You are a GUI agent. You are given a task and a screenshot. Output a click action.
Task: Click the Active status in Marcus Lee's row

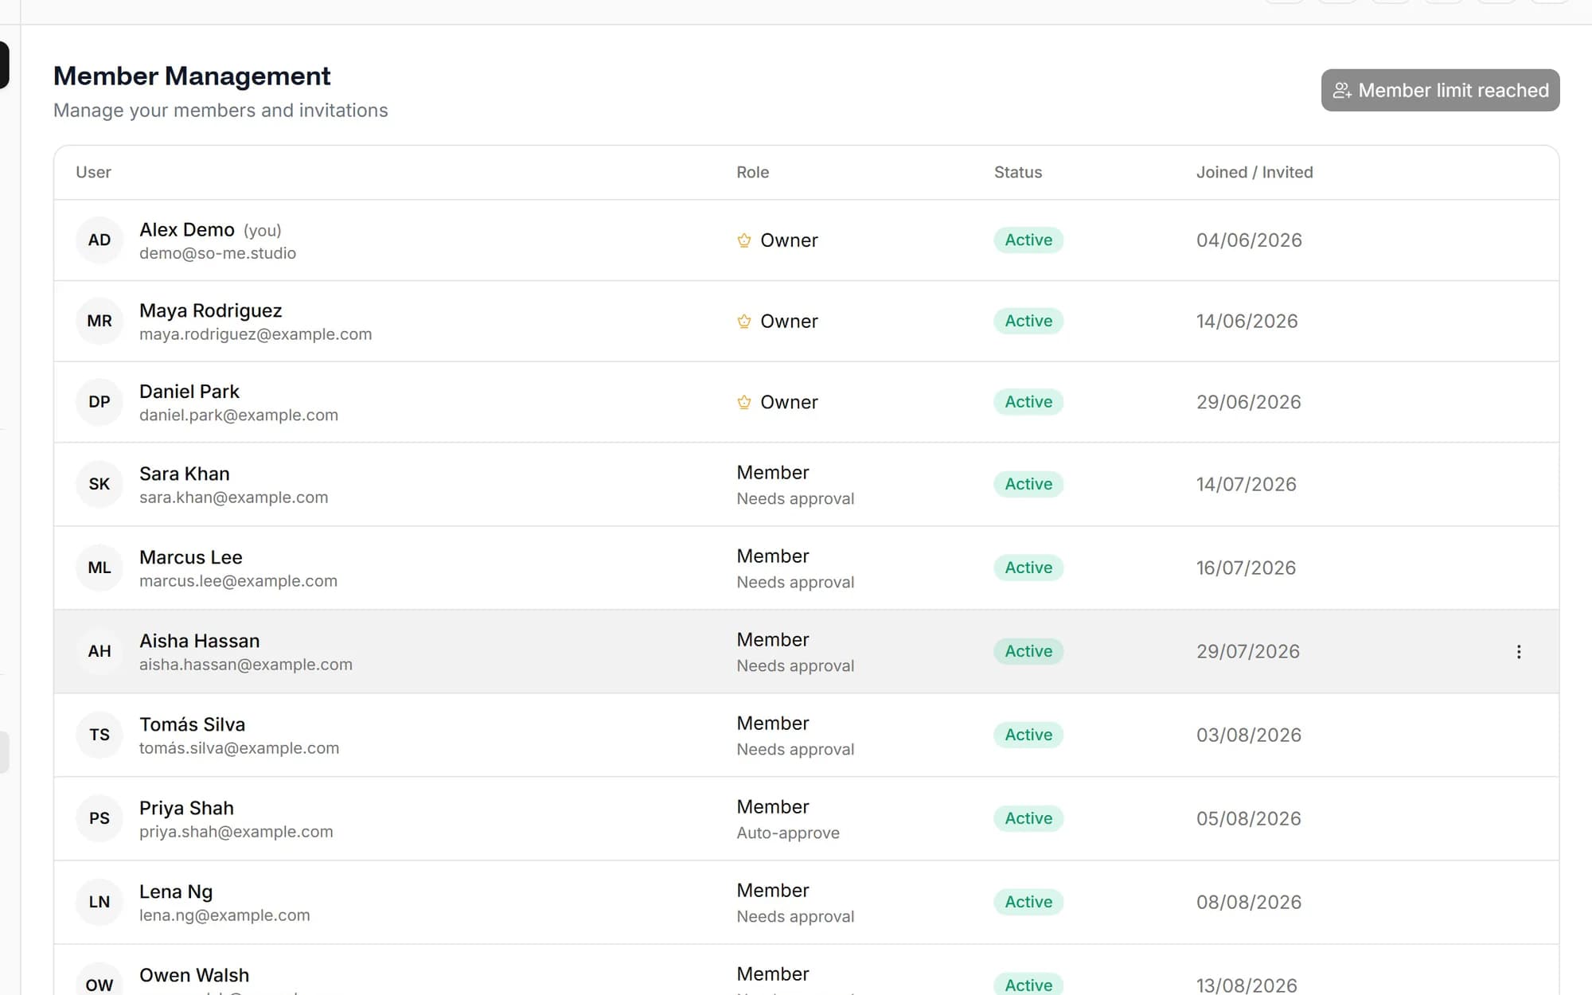(1028, 568)
